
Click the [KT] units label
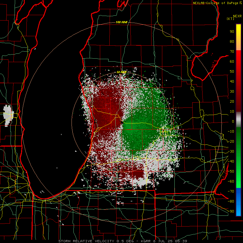pyautogui.click(x=230, y=19)
